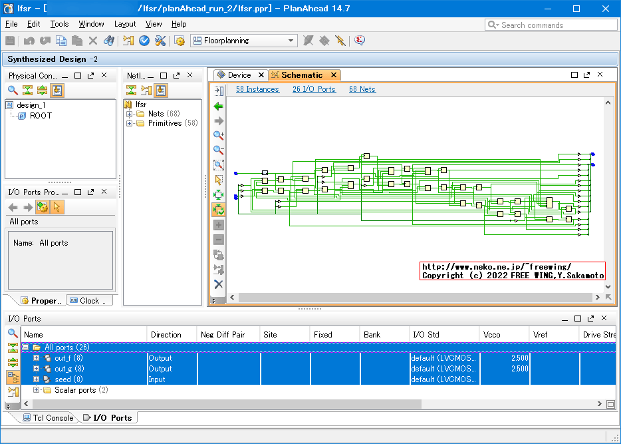Expand the Primitives (58) folder

click(129, 123)
